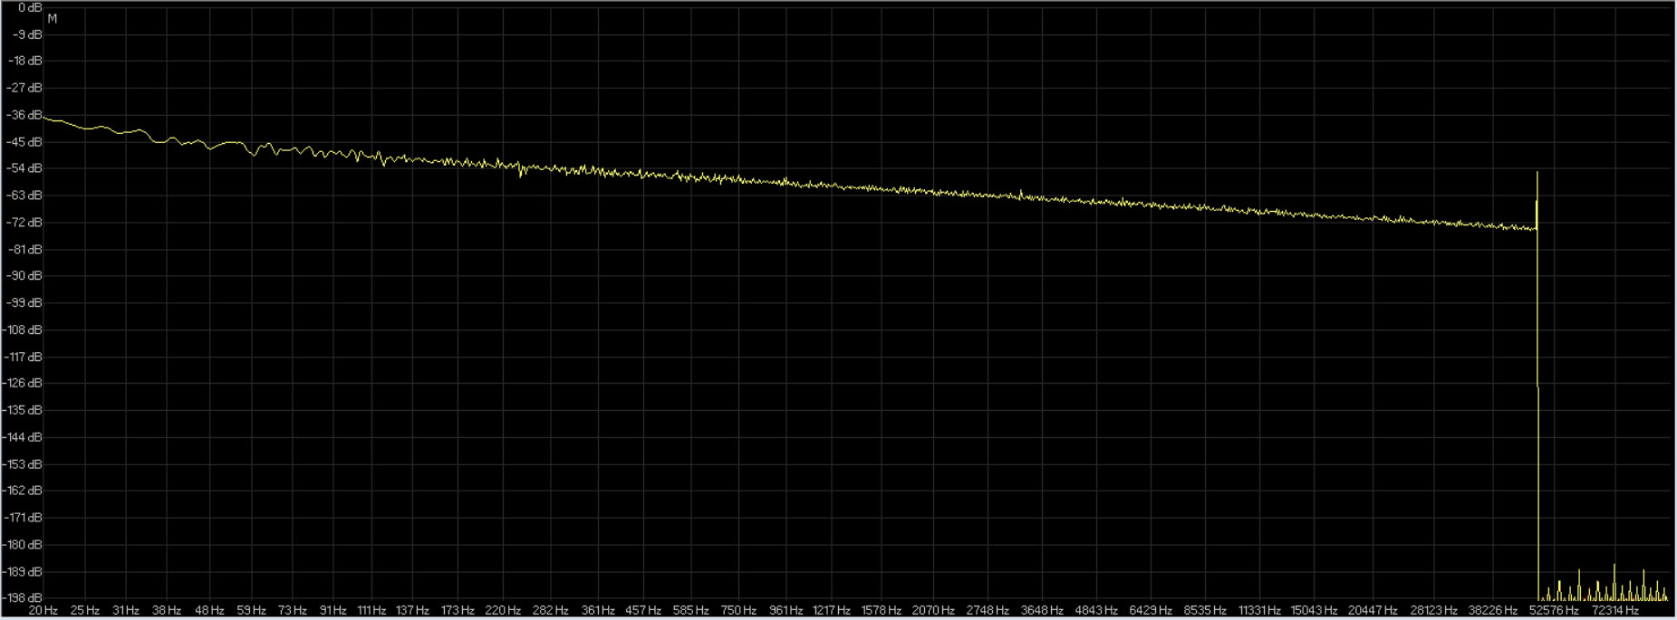Click the -135 dB axis label
The image size is (1677, 620).
(x=23, y=410)
